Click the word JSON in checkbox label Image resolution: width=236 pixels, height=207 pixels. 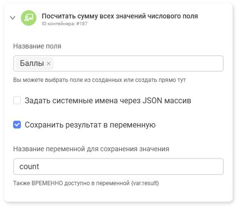tap(152, 100)
